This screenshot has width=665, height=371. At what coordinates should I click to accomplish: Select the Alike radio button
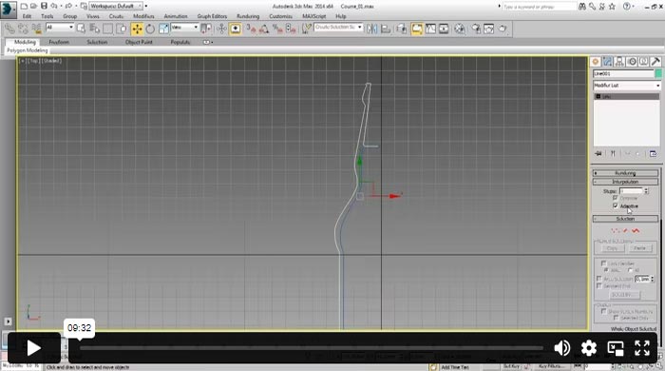pyautogui.click(x=606, y=270)
